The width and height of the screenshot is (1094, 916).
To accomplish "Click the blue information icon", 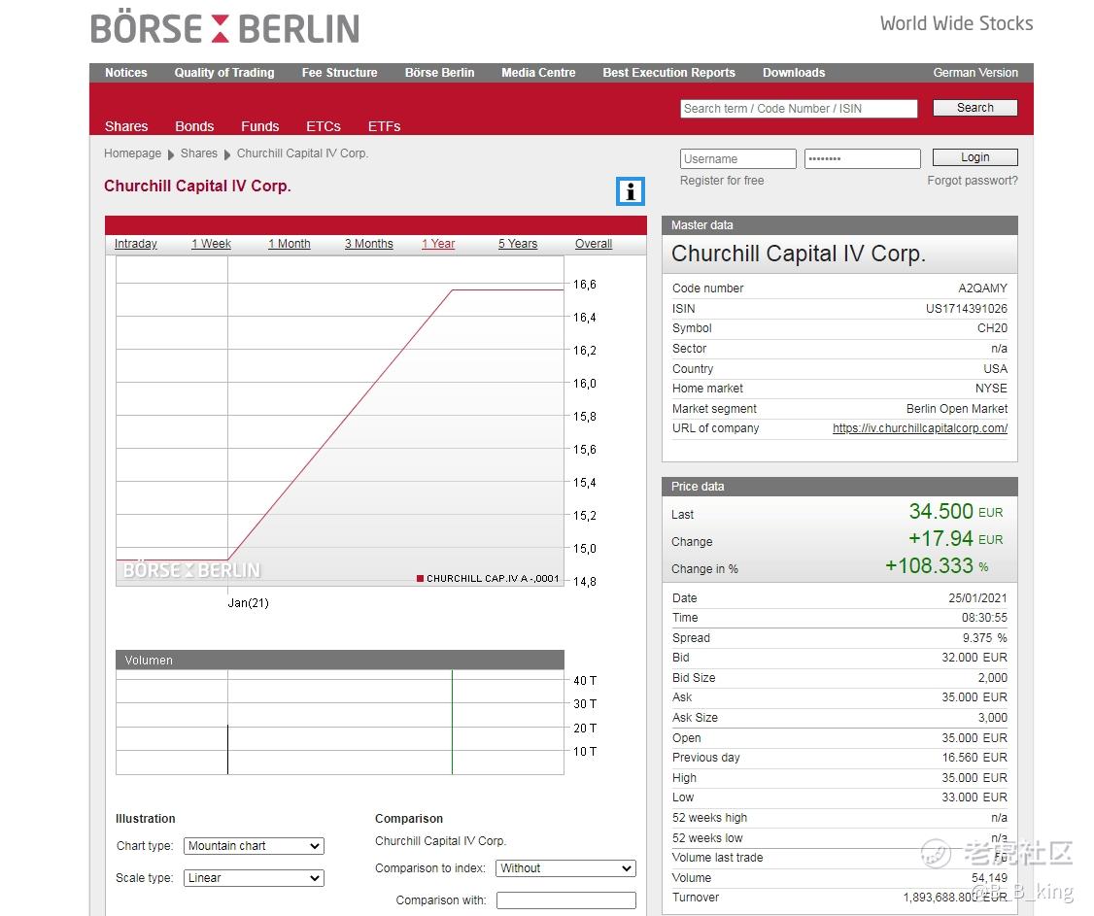I will (x=630, y=191).
